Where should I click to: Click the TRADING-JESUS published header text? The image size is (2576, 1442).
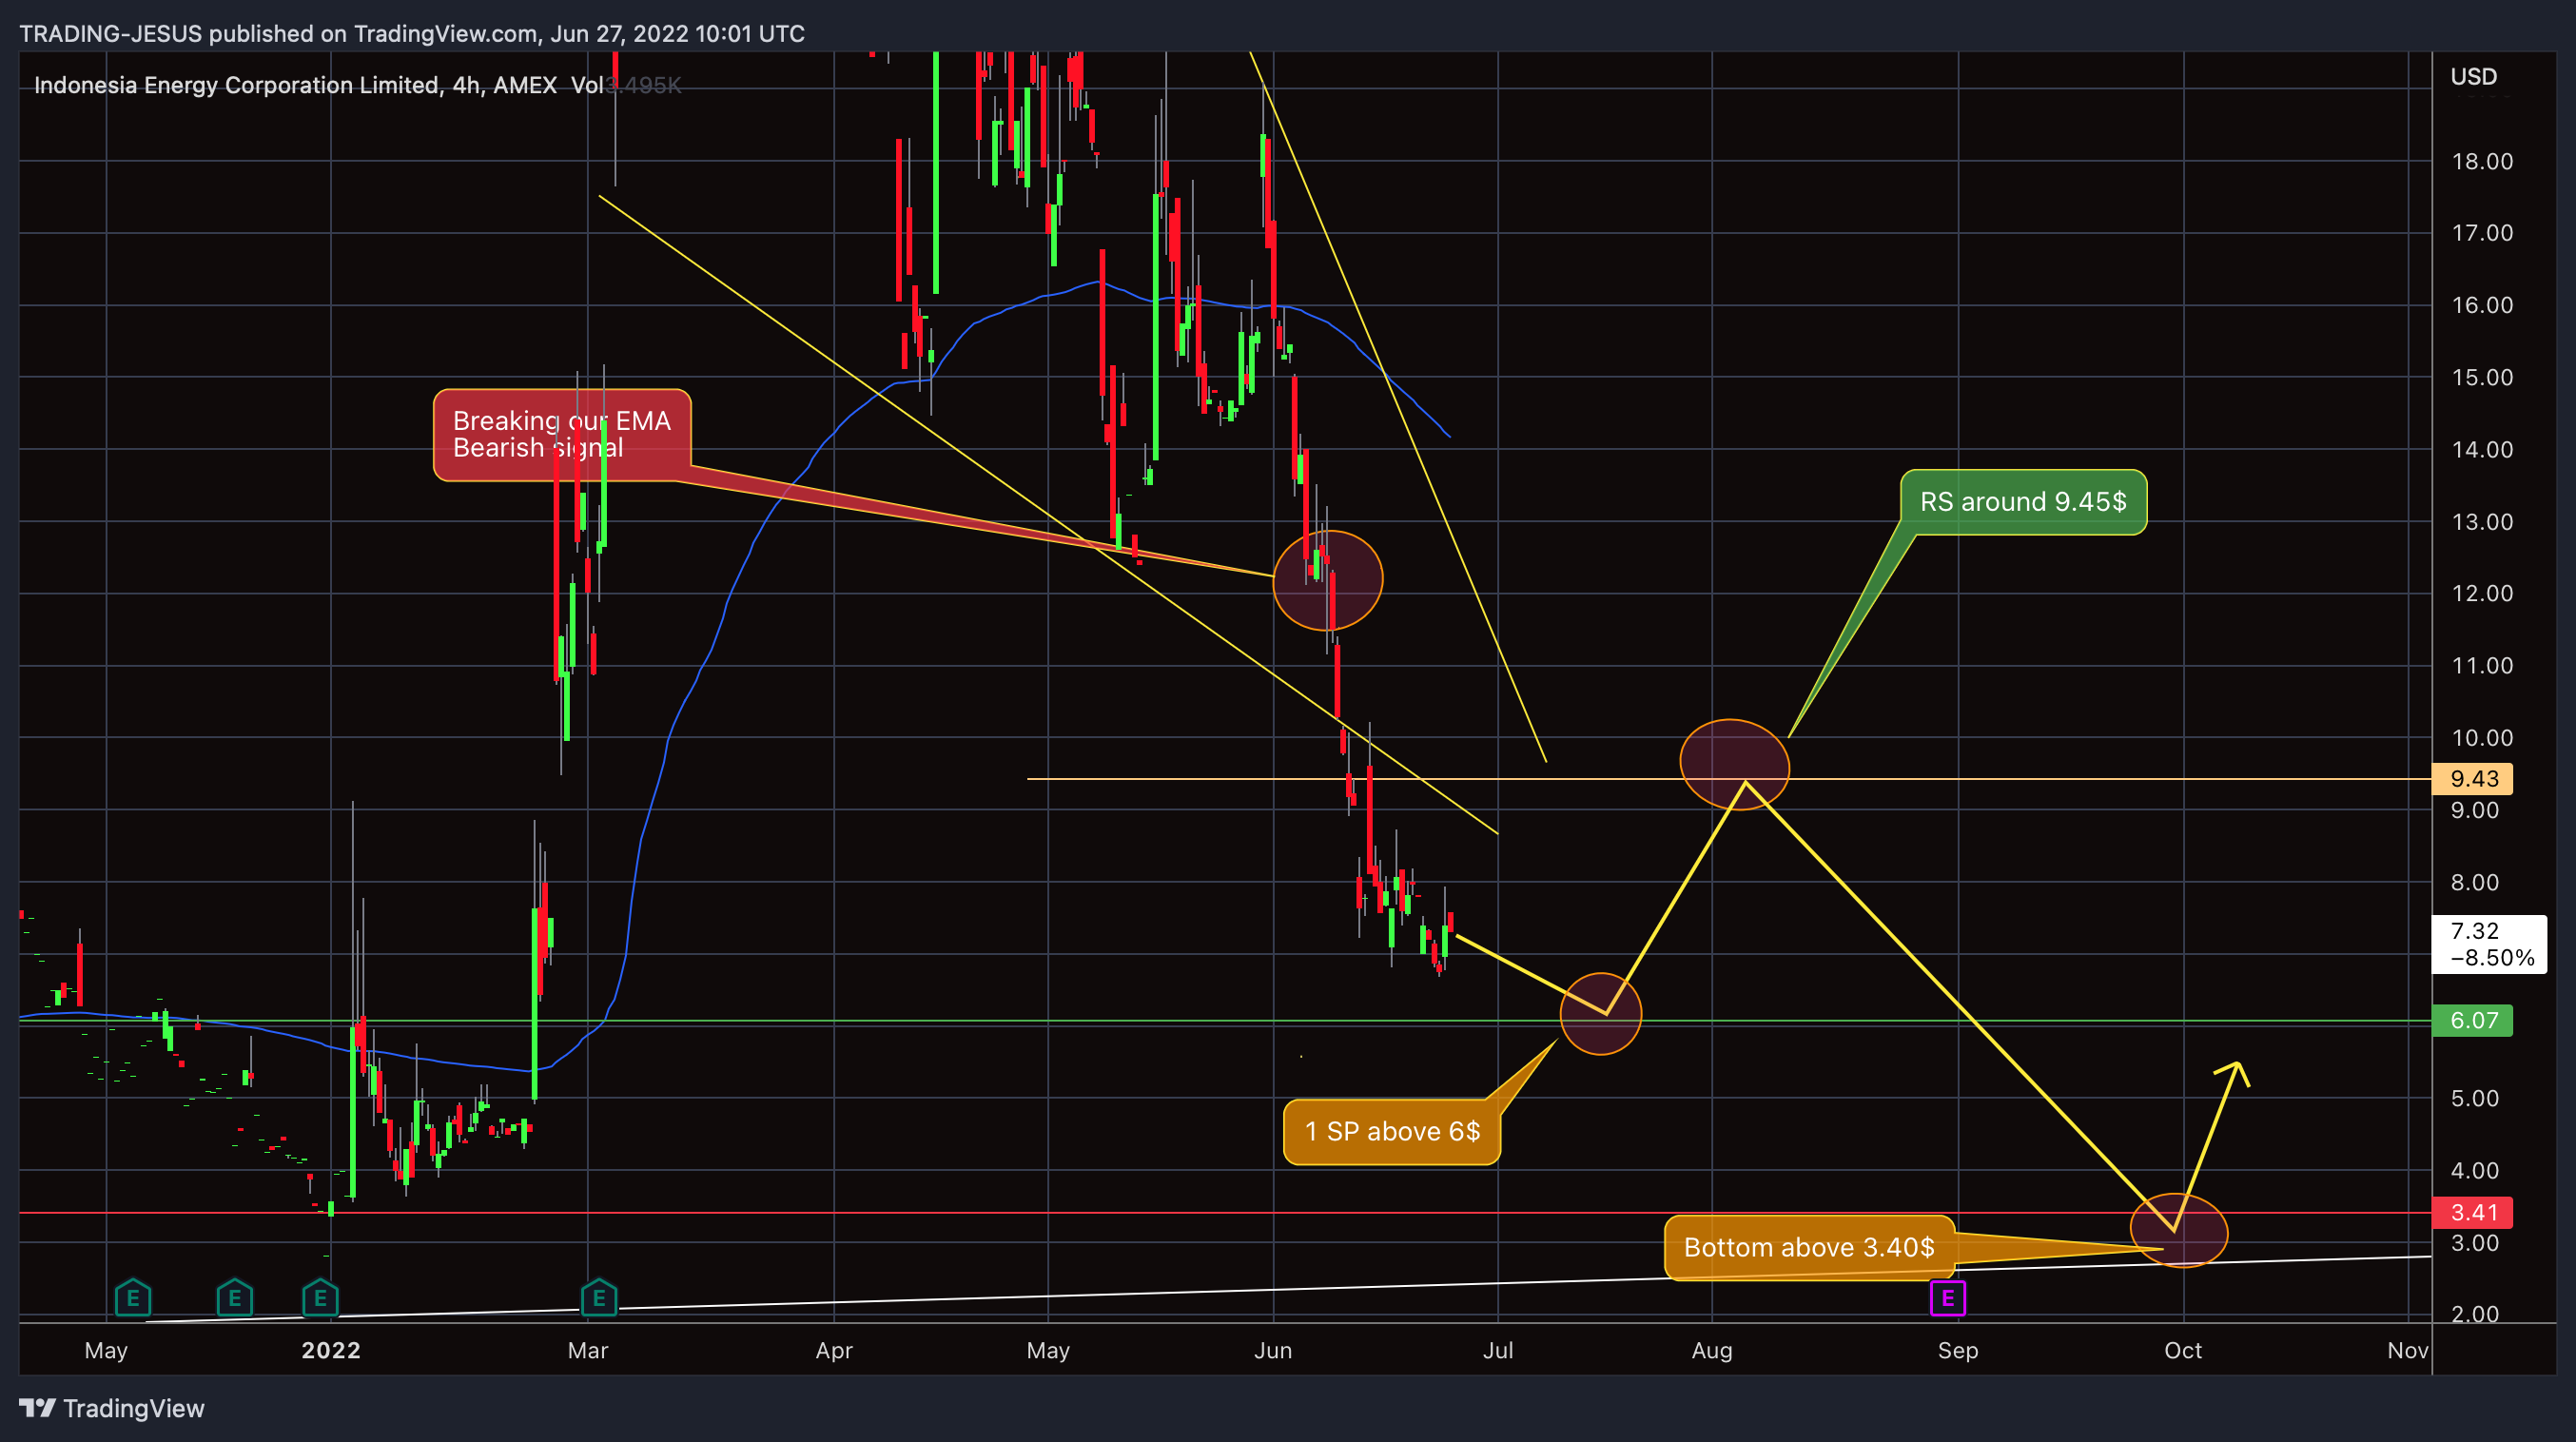click(412, 34)
